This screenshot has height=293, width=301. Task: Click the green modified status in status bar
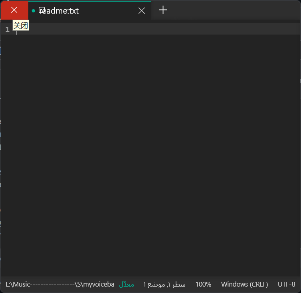[x=127, y=284]
